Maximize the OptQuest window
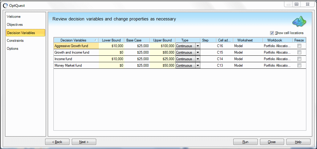The image size is (317, 149). click(x=297, y=4)
